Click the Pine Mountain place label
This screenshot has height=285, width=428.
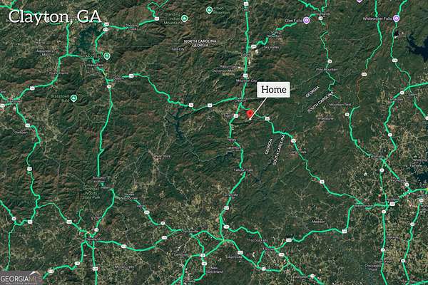[x=327, y=70]
